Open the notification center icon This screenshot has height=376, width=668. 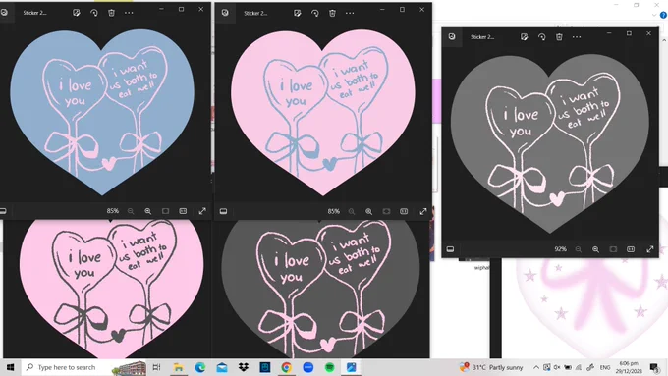point(654,367)
